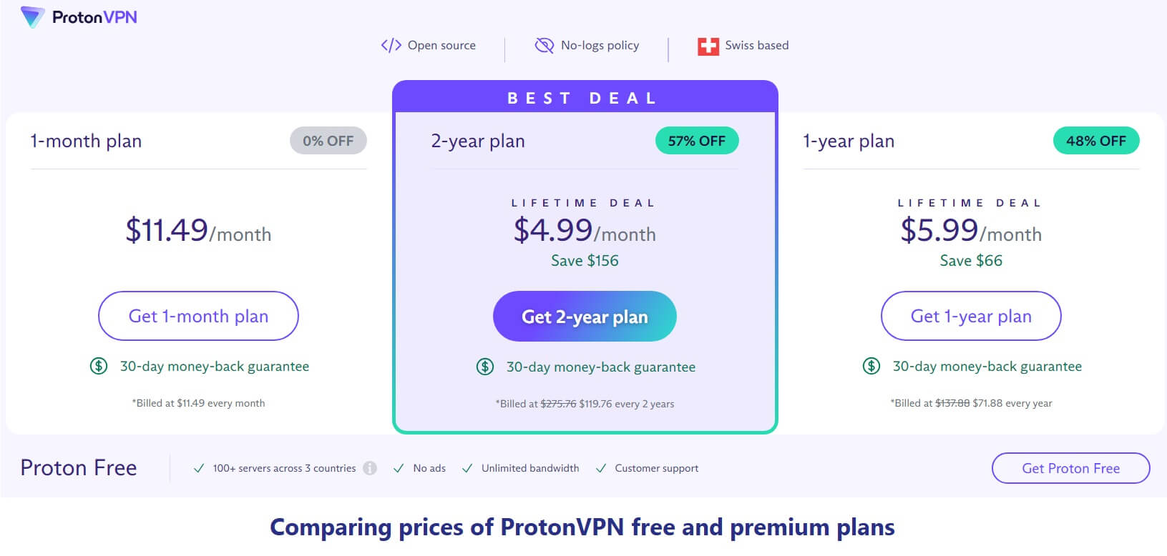The width and height of the screenshot is (1167, 556).
Task: Click the 48% OFF badge
Action: point(1096,141)
